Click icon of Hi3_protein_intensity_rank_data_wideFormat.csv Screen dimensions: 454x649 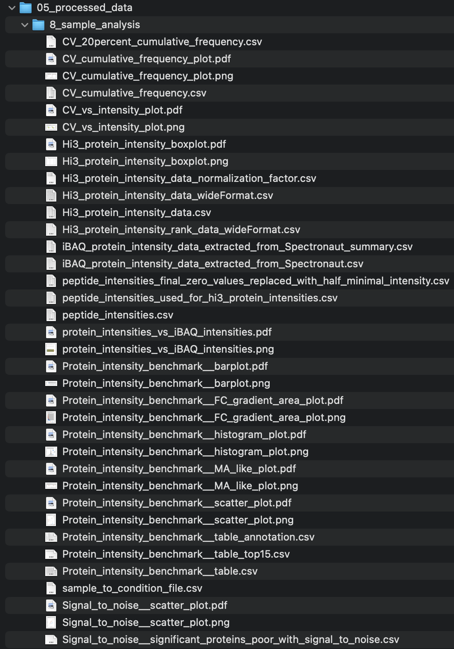click(51, 230)
